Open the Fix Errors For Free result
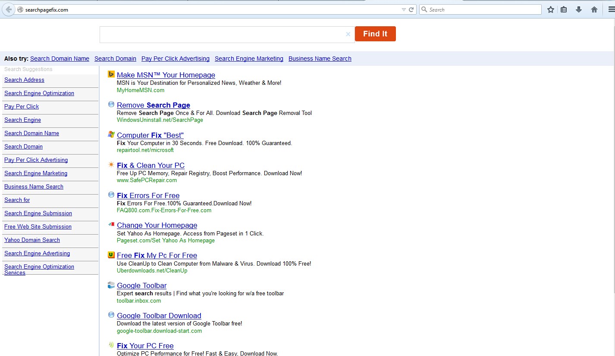 click(148, 195)
